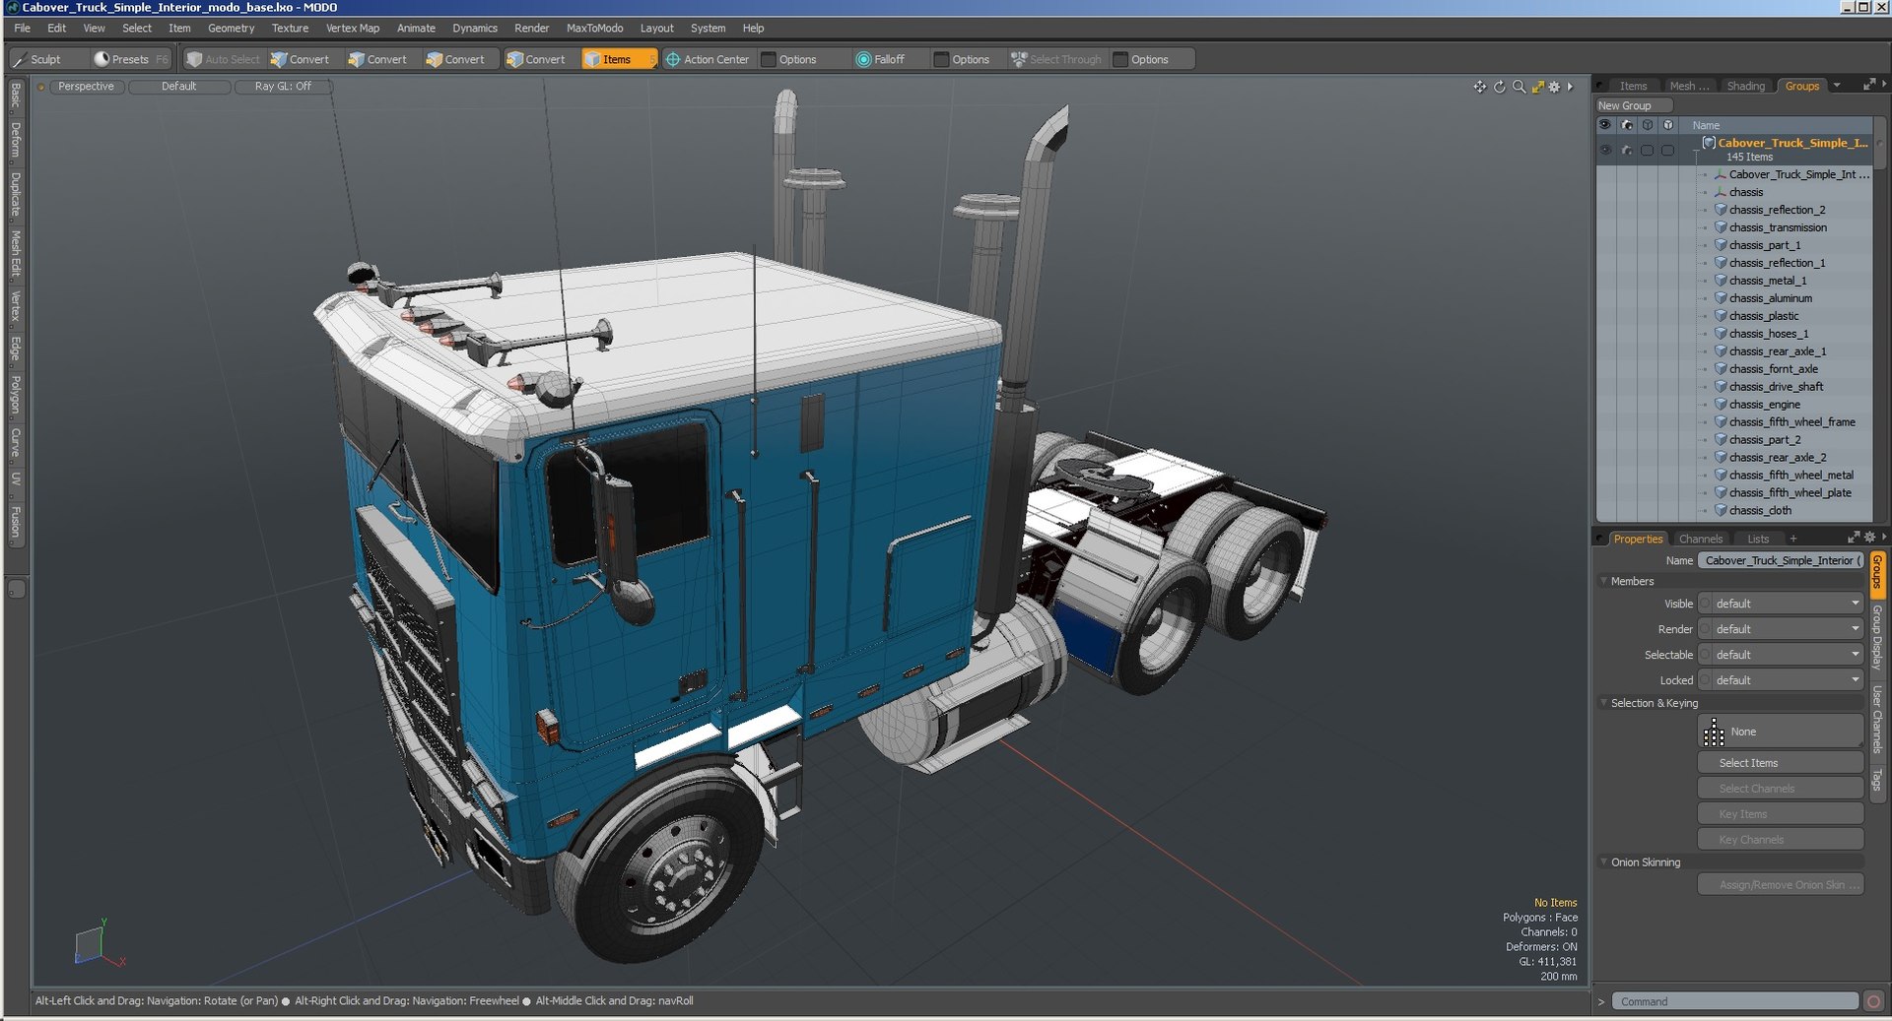1892x1021 pixels.
Task: Toggle Action Center Options checkbox
Action: (x=770, y=59)
